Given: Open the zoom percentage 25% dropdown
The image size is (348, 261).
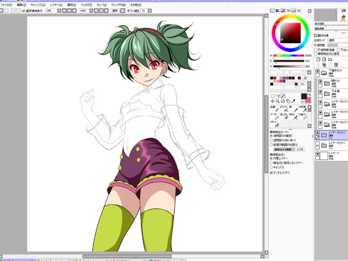Looking at the screenshot, I should tap(59, 11).
